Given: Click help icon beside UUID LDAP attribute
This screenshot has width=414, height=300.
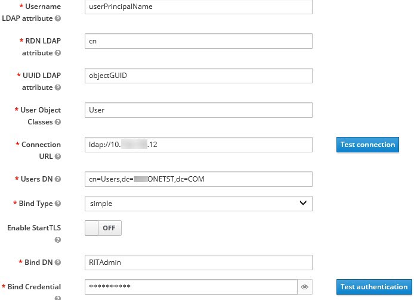Looking at the screenshot, I should 57,87.
